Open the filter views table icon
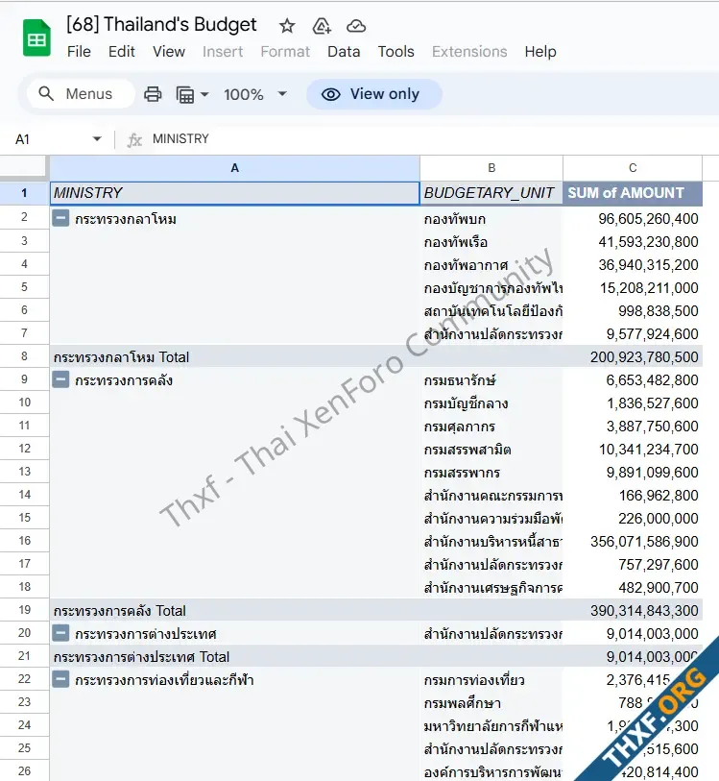 coord(185,94)
